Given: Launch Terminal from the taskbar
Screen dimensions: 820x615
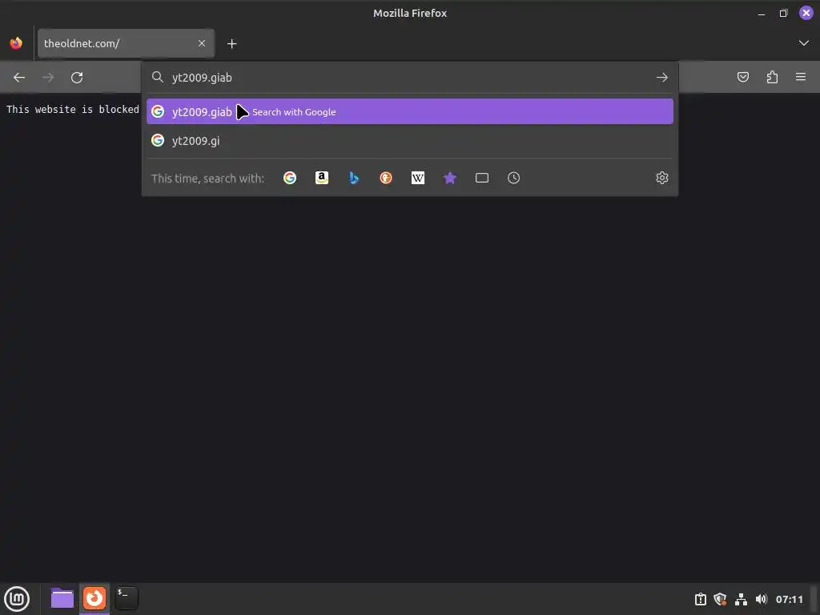Looking at the screenshot, I should 127,598.
